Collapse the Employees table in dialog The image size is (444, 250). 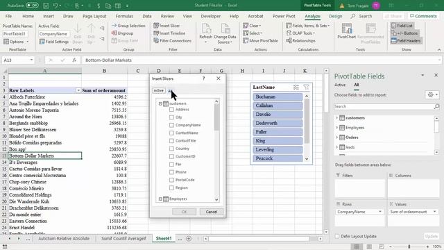[x=160, y=199]
